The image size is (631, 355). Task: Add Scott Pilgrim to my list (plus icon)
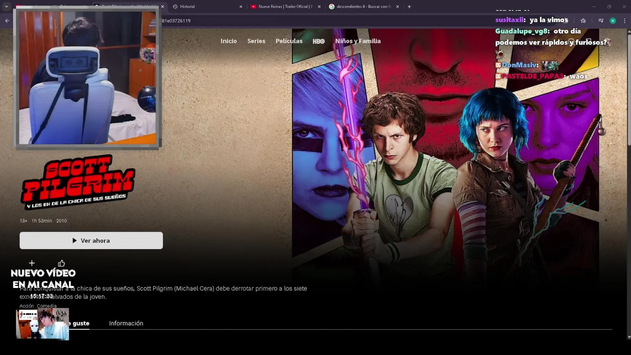point(32,263)
